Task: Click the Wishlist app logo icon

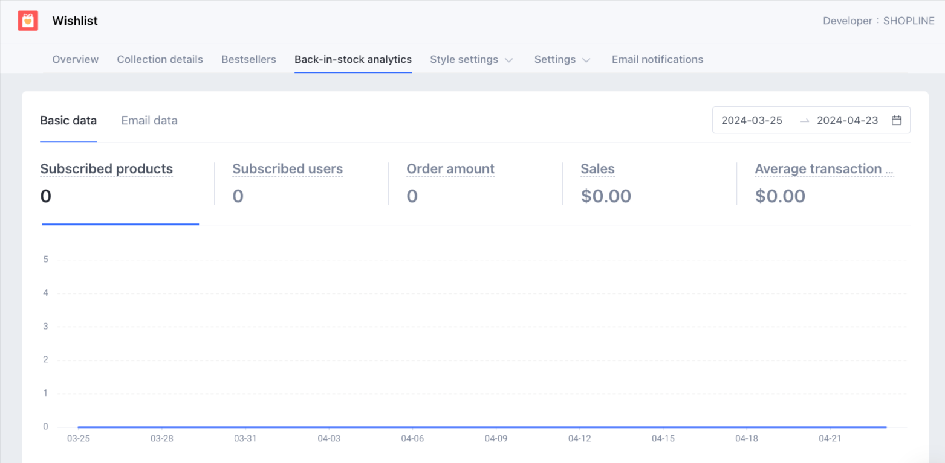Action: click(x=28, y=21)
